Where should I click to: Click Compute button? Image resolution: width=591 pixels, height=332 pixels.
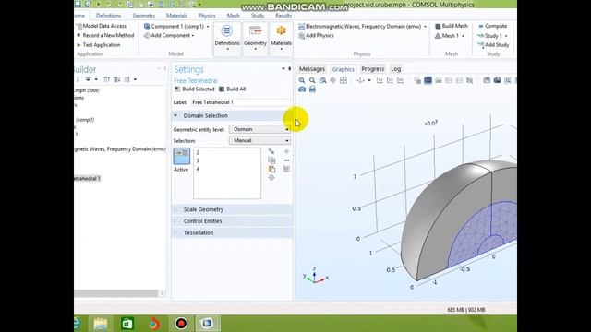[x=492, y=26]
